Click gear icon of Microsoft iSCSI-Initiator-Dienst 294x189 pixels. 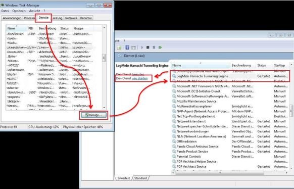click(x=174, y=91)
